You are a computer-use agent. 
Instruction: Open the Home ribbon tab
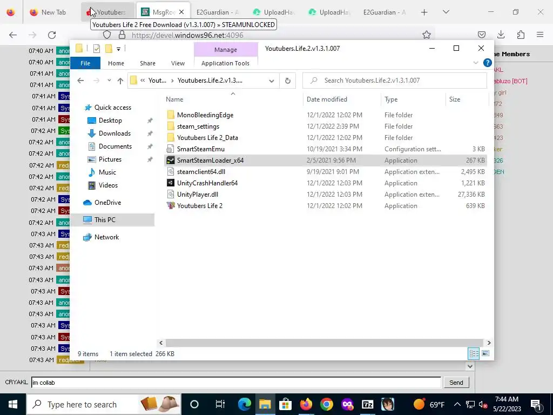(116, 63)
